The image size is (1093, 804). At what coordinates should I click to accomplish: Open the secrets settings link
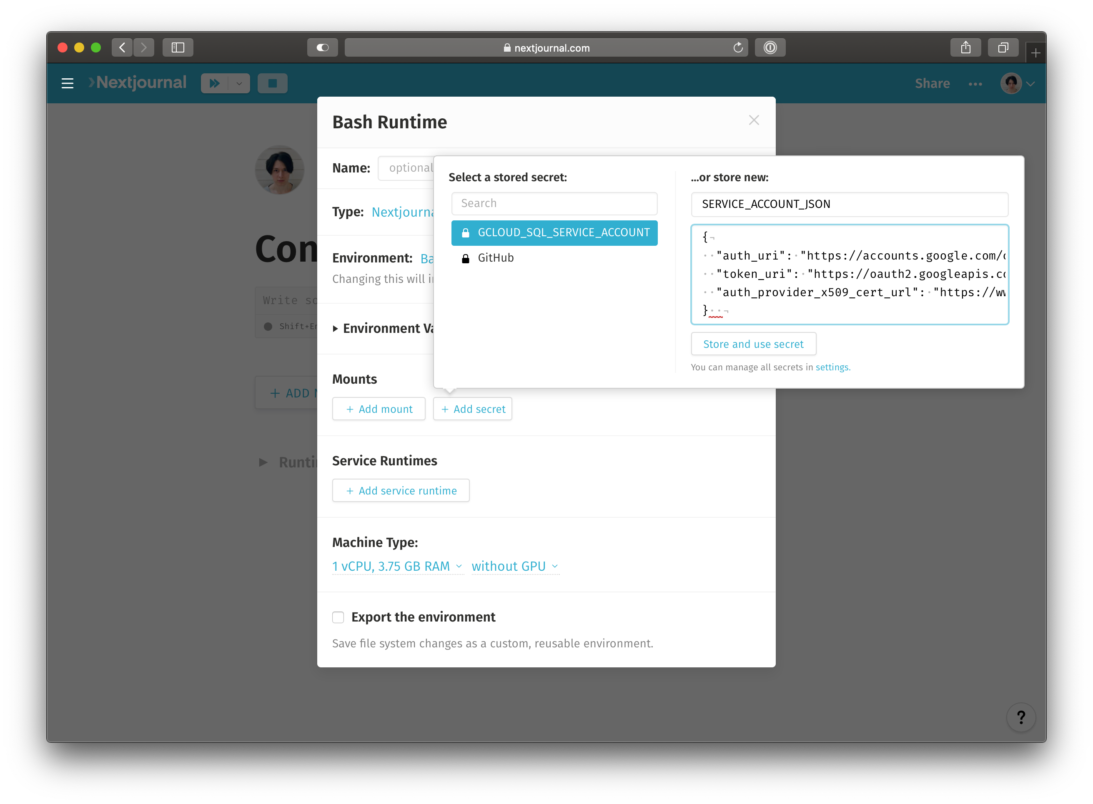[832, 367]
